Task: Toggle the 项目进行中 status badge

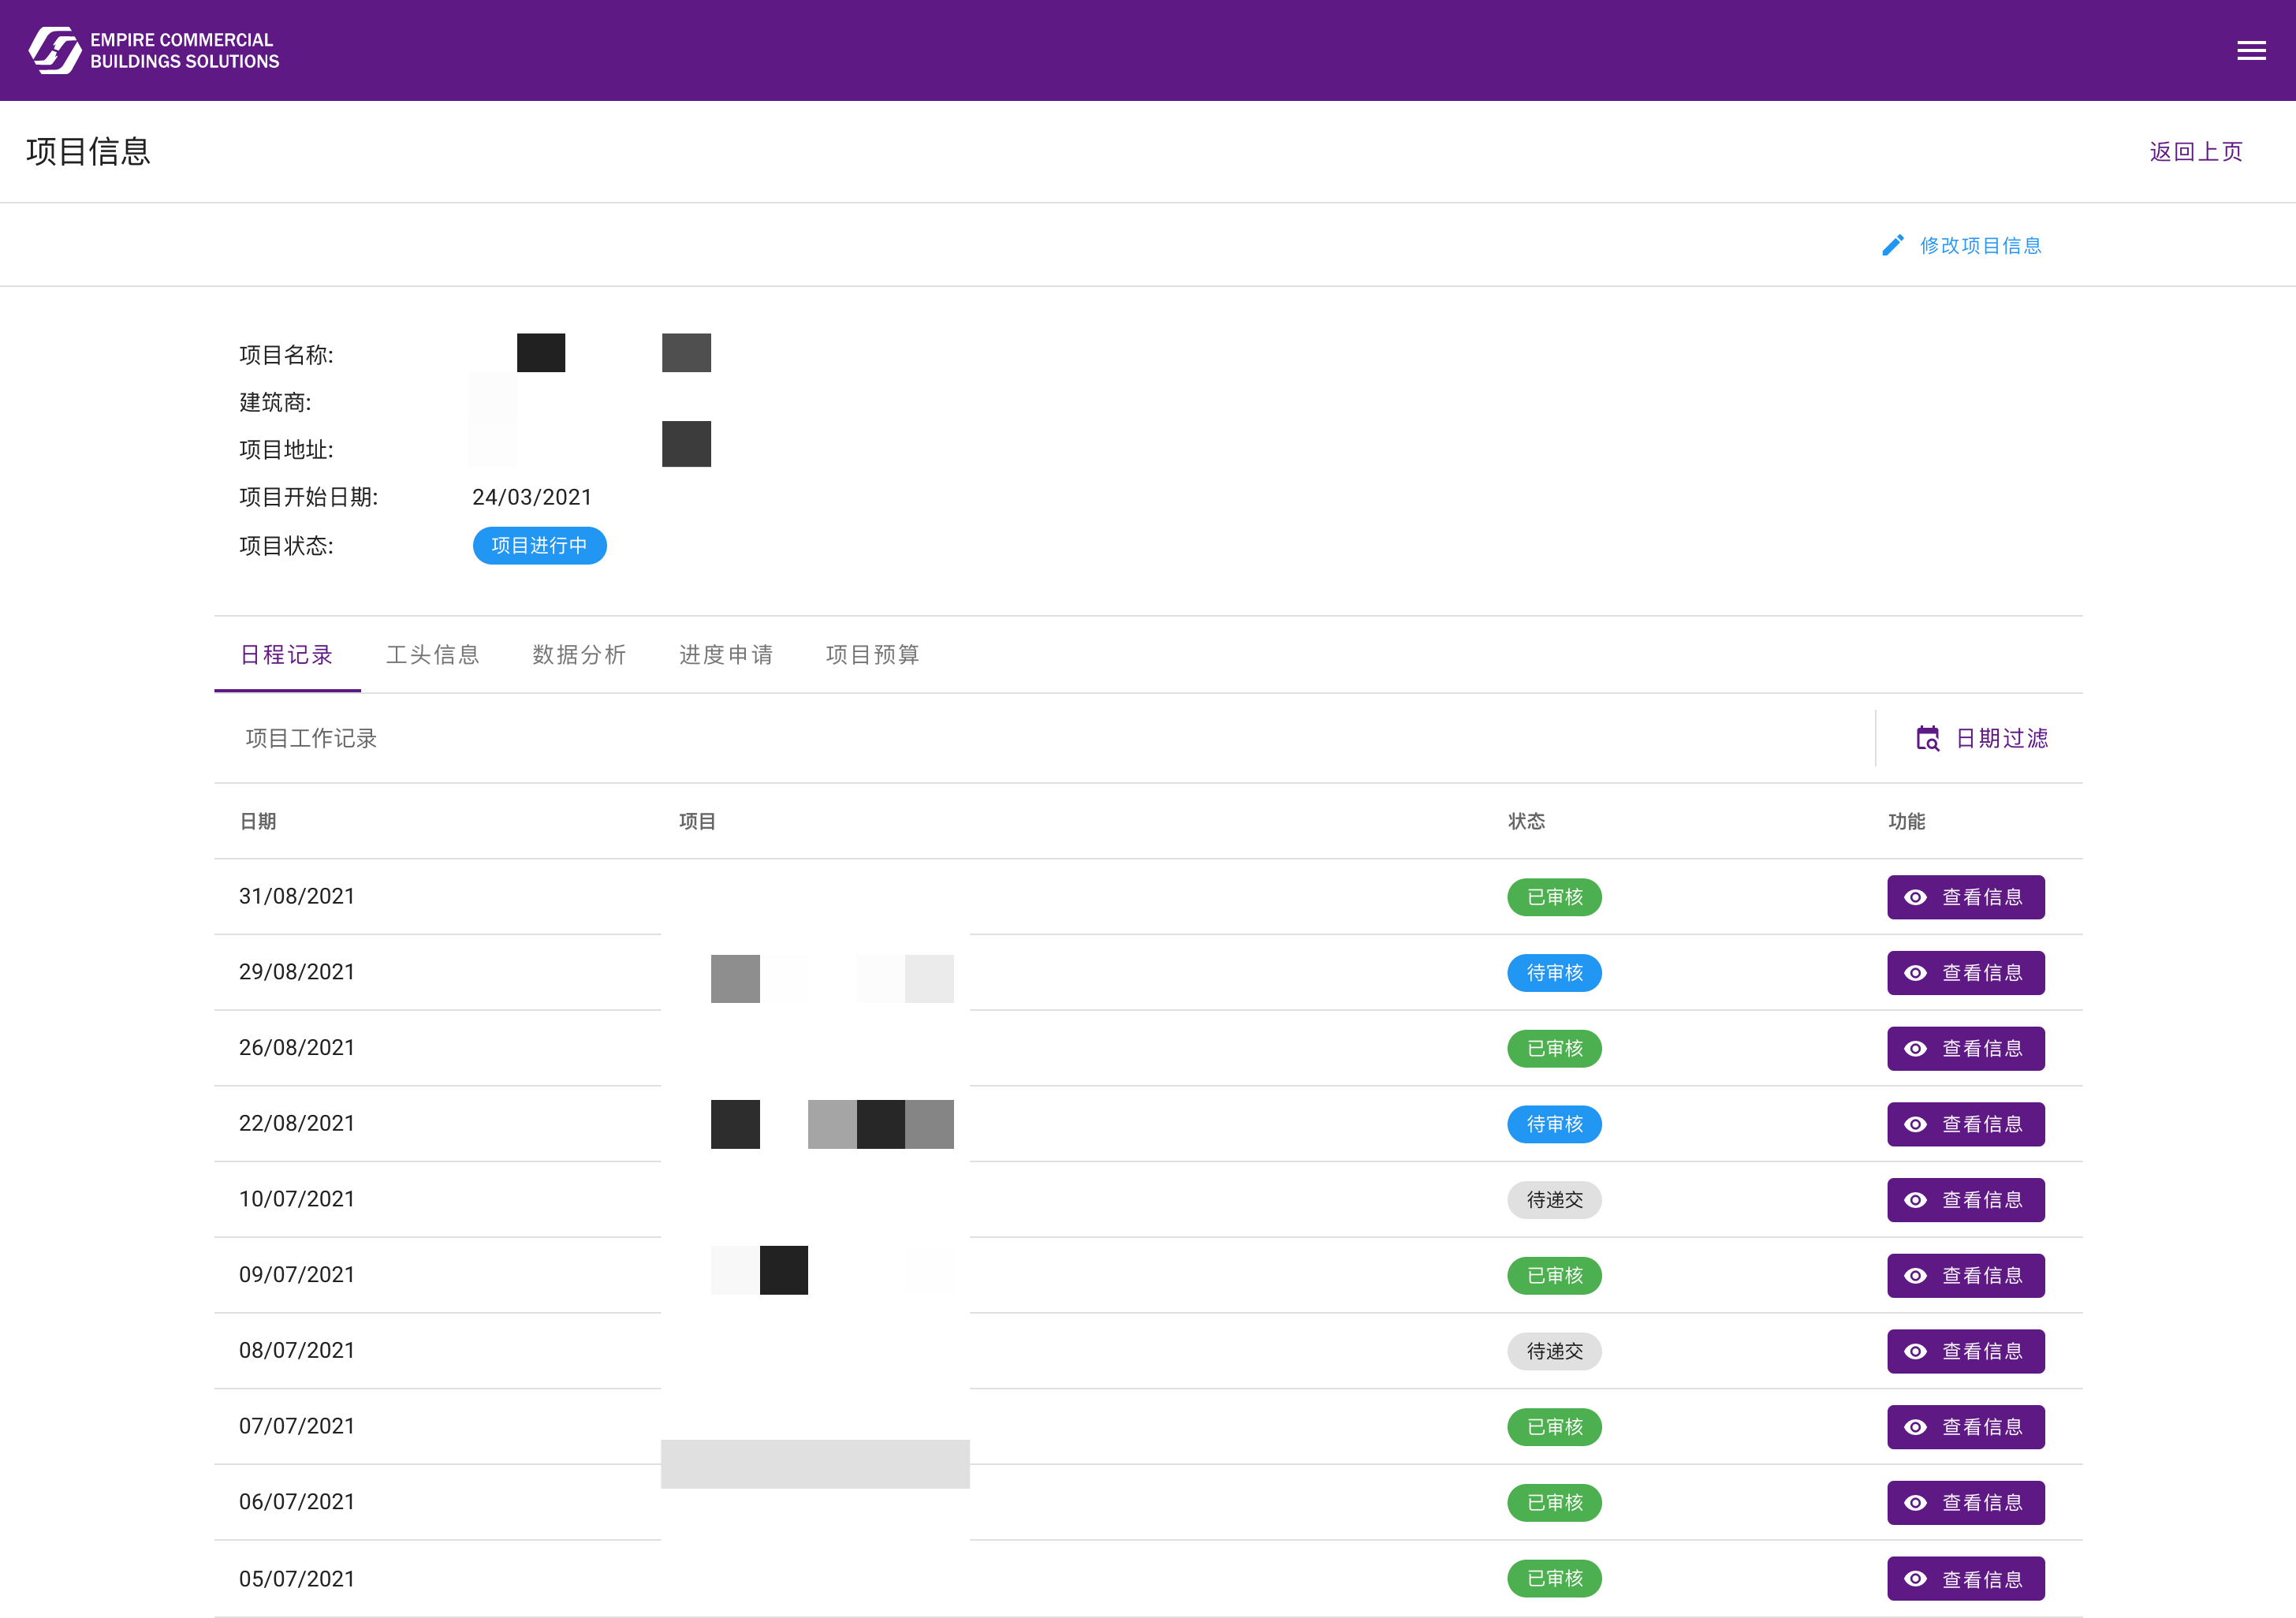Action: coord(539,545)
